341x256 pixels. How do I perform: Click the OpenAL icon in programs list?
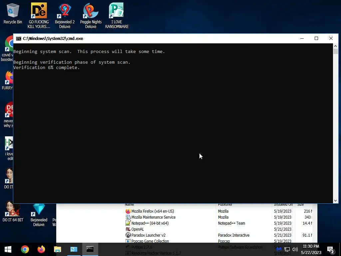pos(128,229)
